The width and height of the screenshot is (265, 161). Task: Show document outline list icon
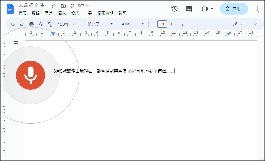pyautogui.click(x=15, y=43)
